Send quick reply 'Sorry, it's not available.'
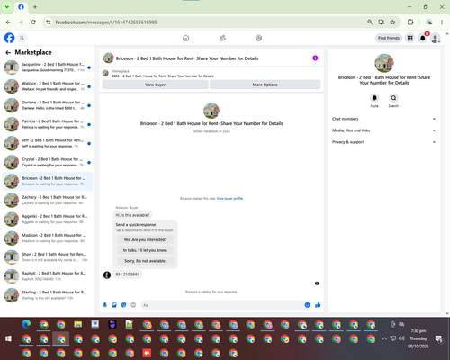 145,261
